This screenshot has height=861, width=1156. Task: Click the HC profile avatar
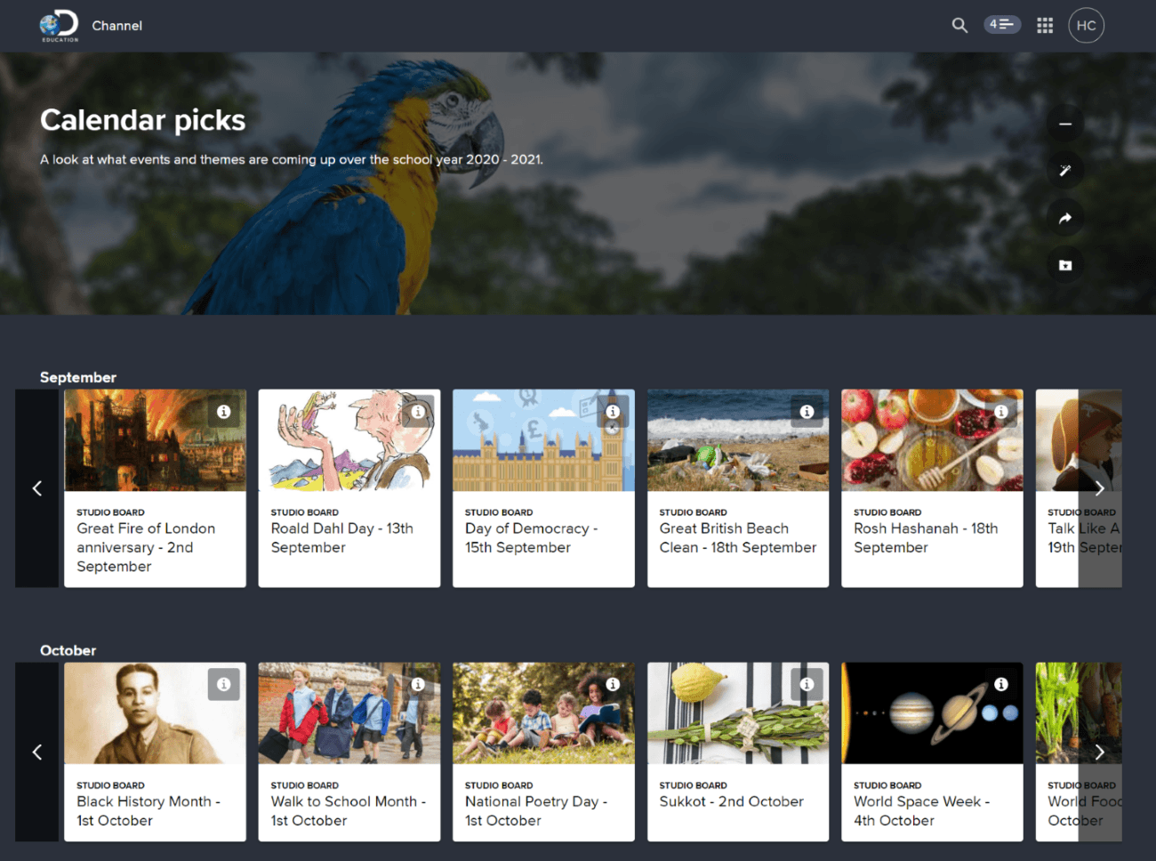point(1086,25)
